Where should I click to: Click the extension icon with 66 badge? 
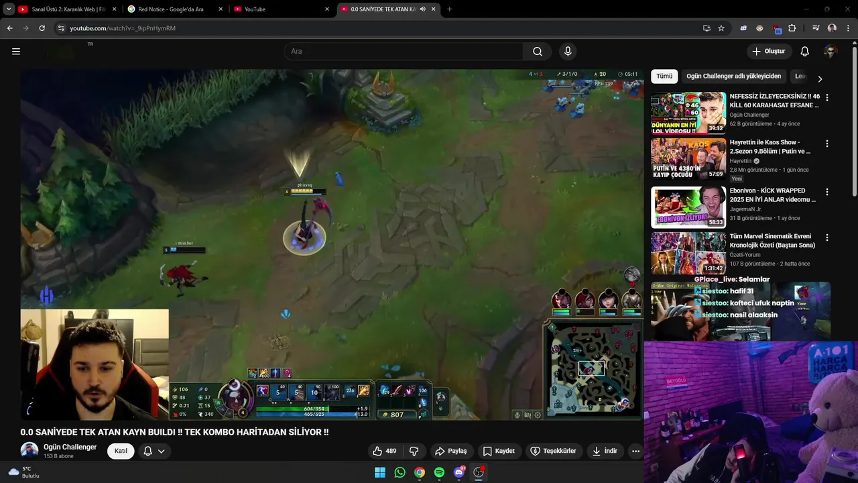777,29
